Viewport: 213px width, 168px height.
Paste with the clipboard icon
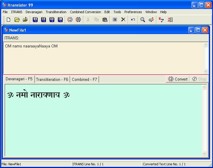[x=105, y=20]
